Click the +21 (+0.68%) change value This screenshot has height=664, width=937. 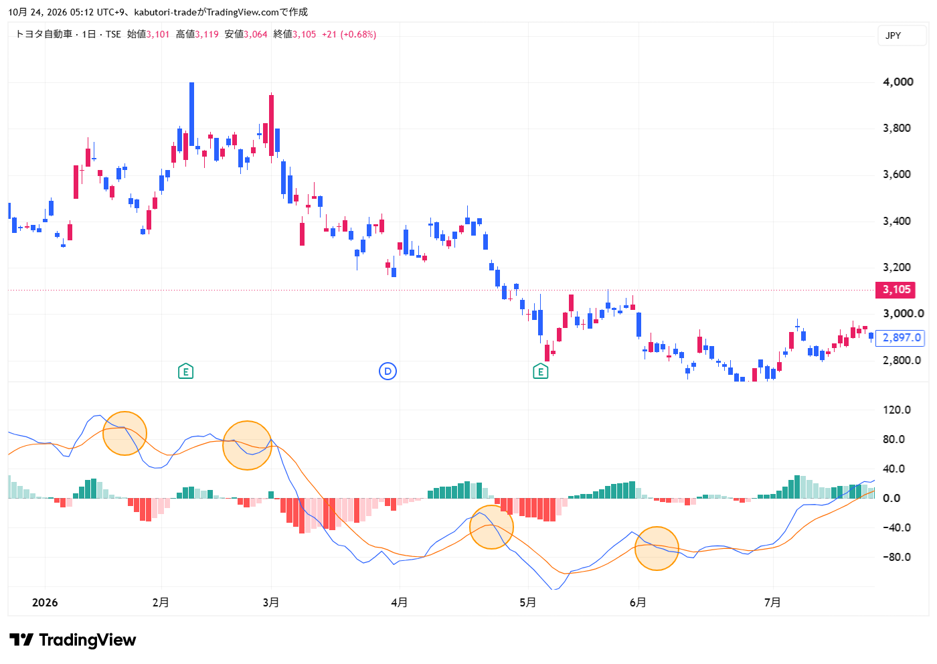point(349,34)
